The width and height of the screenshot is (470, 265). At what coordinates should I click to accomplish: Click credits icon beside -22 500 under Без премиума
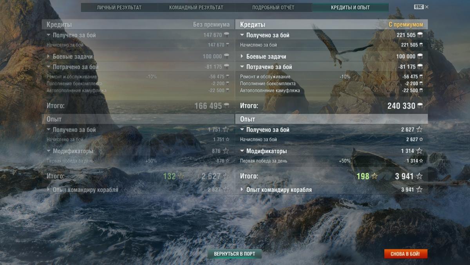click(x=228, y=91)
